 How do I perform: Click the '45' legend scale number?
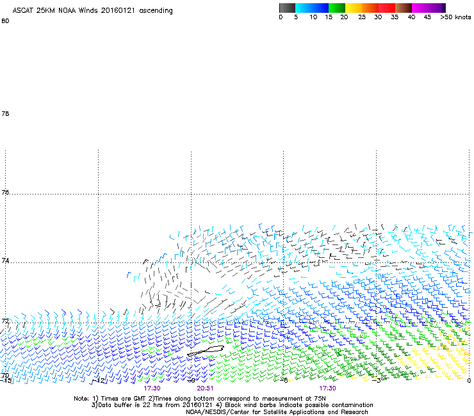click(427, 17)
